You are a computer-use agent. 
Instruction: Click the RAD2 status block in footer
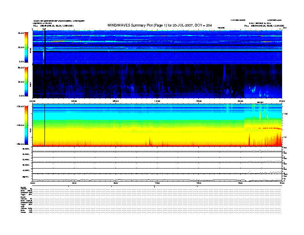[x=27, y=191]
